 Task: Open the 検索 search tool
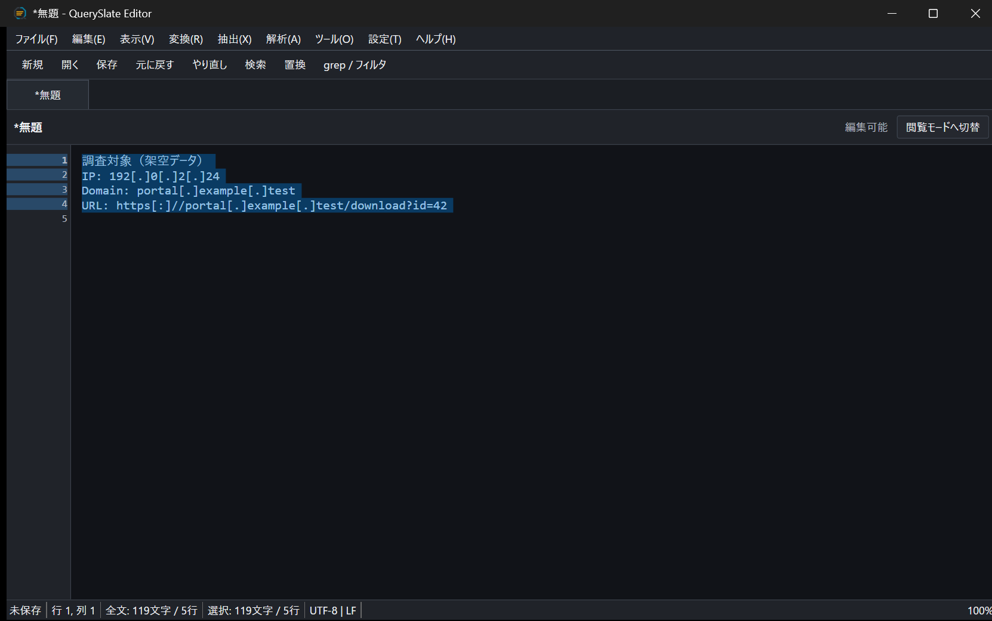255,65
